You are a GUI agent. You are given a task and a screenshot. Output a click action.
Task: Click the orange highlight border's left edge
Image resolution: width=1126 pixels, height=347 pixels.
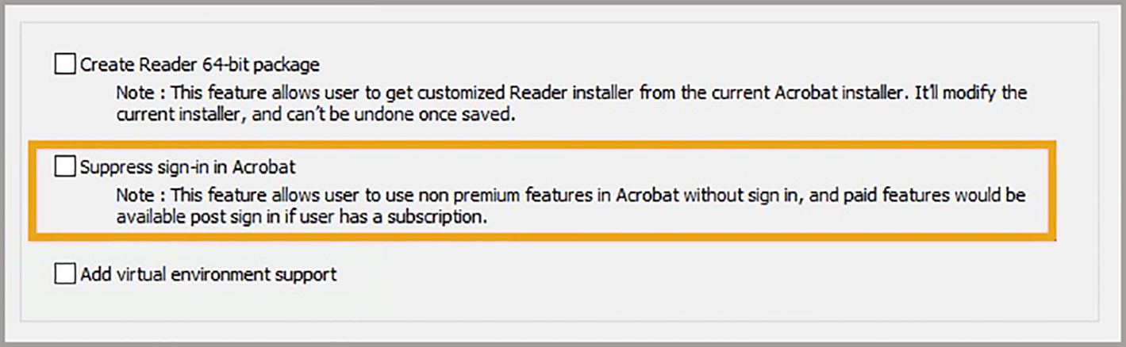(x=32, y=190)
